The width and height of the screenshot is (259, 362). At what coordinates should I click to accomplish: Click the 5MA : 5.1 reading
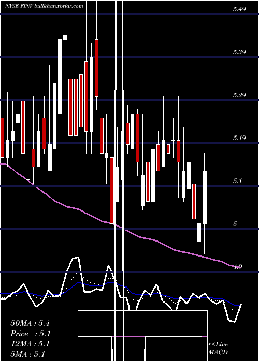point(28,354)
